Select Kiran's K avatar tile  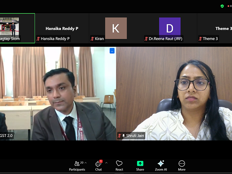pyautogui.click(x=116, y=28)
